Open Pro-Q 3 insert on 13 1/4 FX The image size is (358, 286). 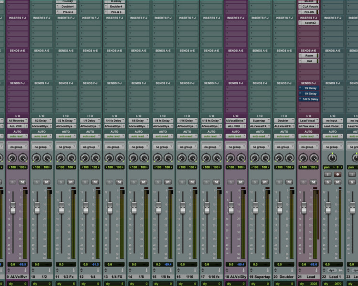[115, 12]
